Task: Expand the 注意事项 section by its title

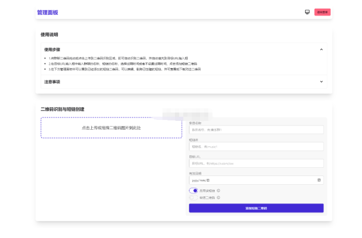Action: pyautogui.click(x=52, y=81)
